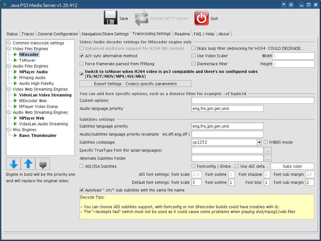This screenshot has width=321, height=241.
Task: Click the green arrow icon beside MPlayer Audio
Action: click(x=15, y=72)
